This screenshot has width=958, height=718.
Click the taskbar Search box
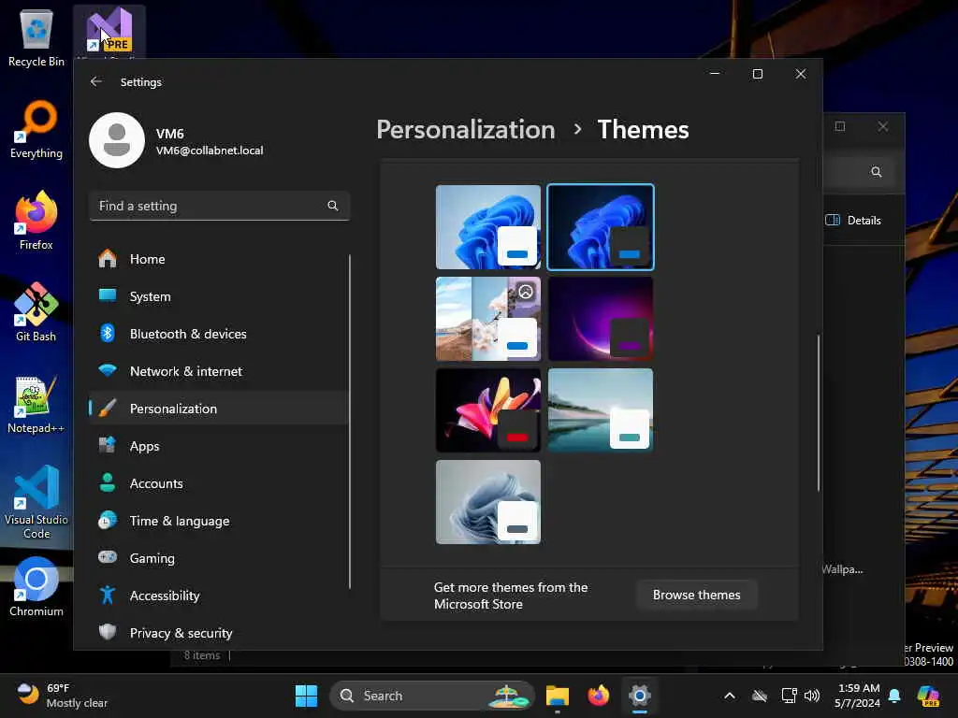pyautogui.click(x=432, y=696)
